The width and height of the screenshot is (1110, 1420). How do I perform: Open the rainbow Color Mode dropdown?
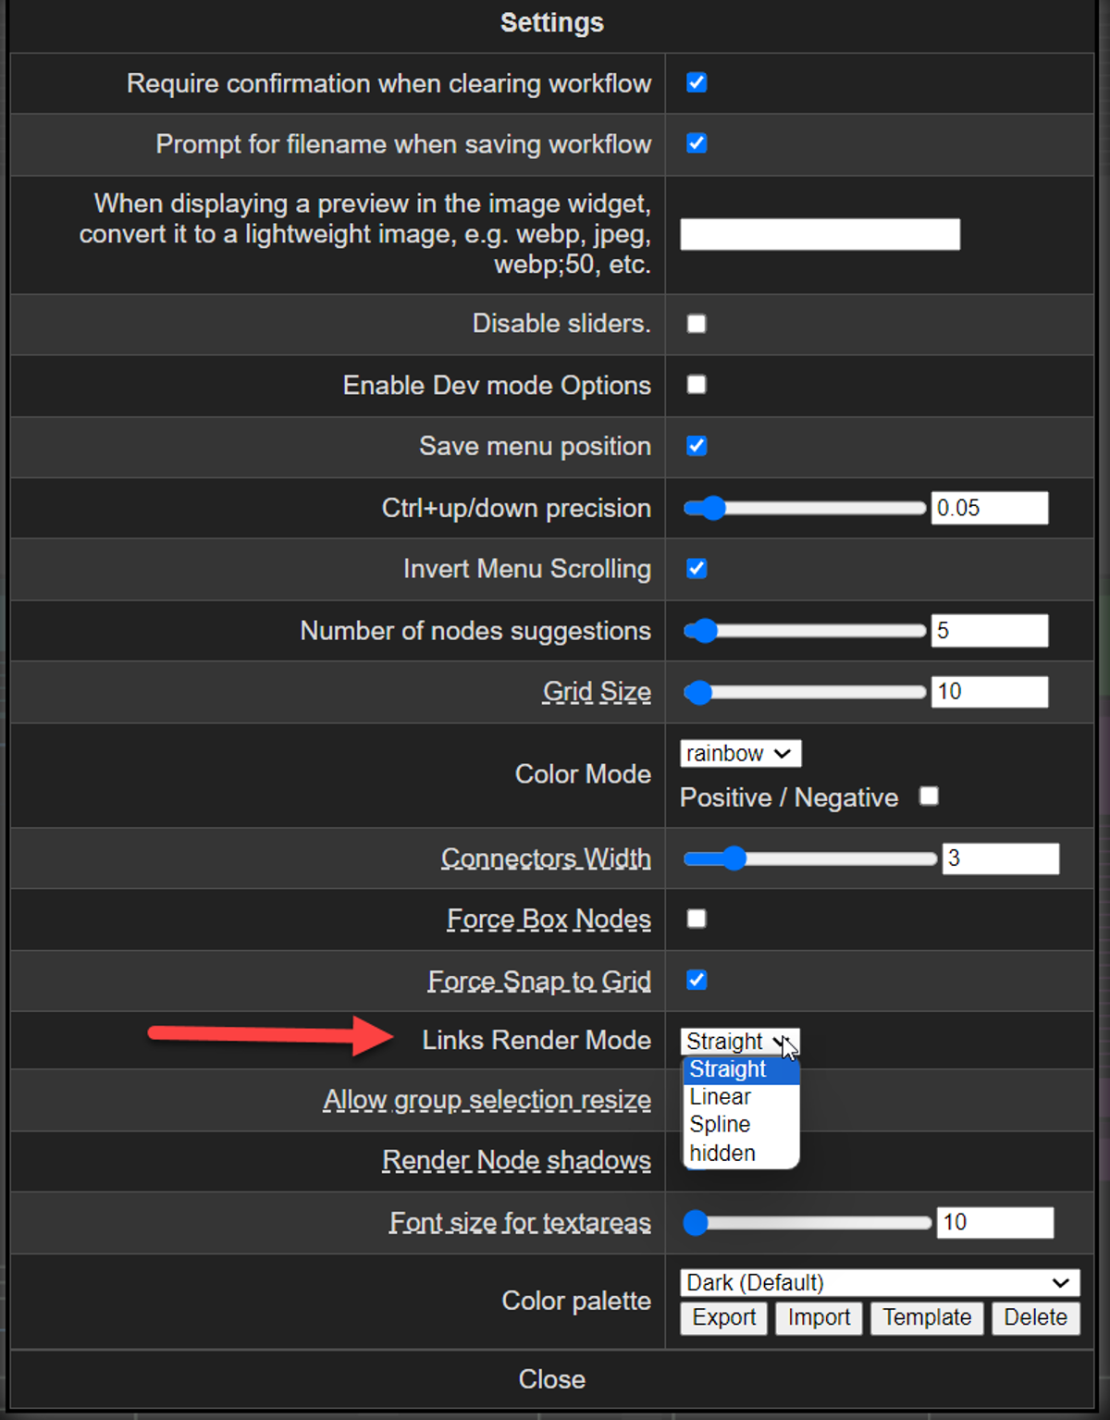(x=740, y=753)
